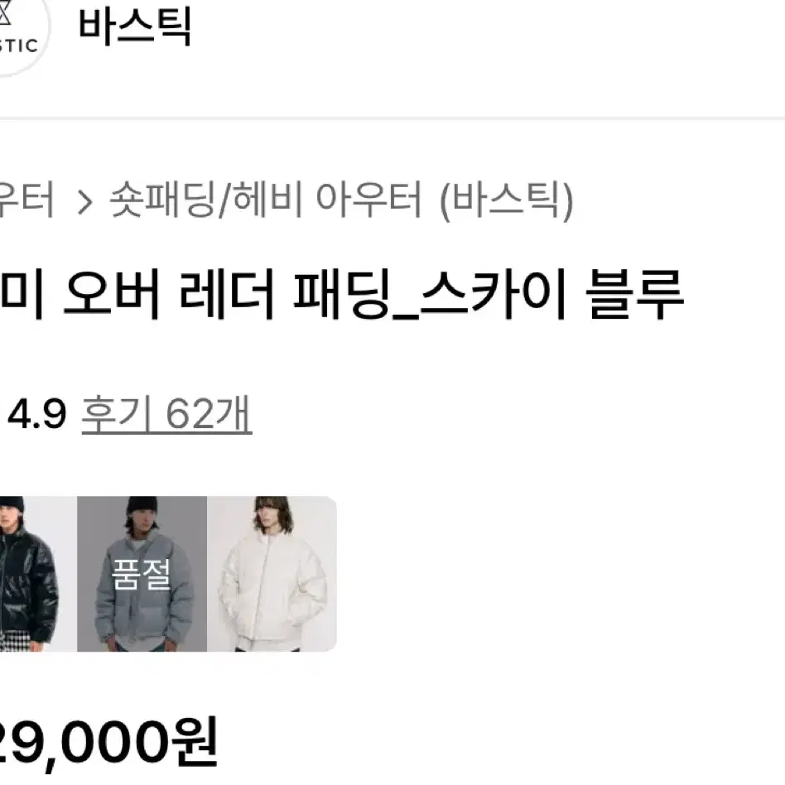785x785 pixels.
Task: Click the divider line below brand header
Action: 392,118
